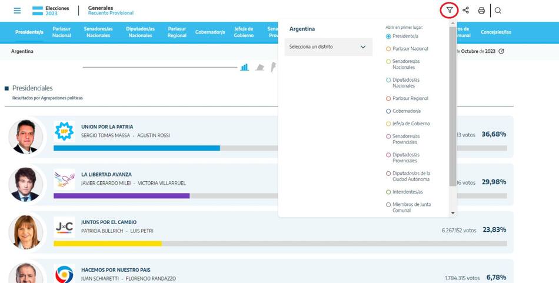Expand the 'Selecciona un distrito' dropdown
The width and height of the screenshot is (559, 283).
pos(328,47)
